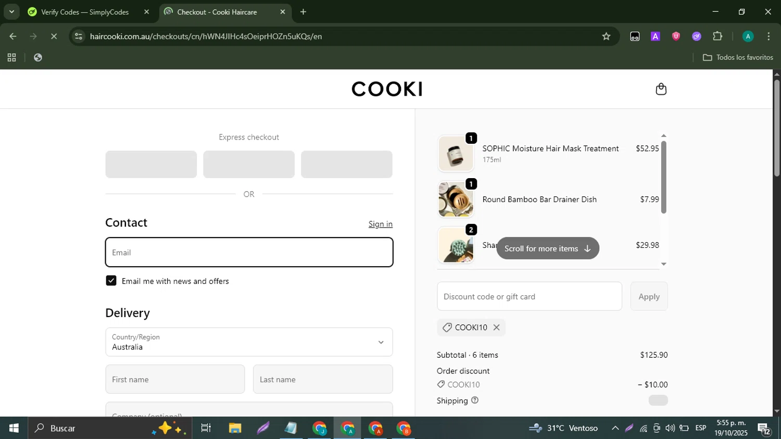Remove the COOKI10 discount code
781x439 pixels.
point(497,328)
